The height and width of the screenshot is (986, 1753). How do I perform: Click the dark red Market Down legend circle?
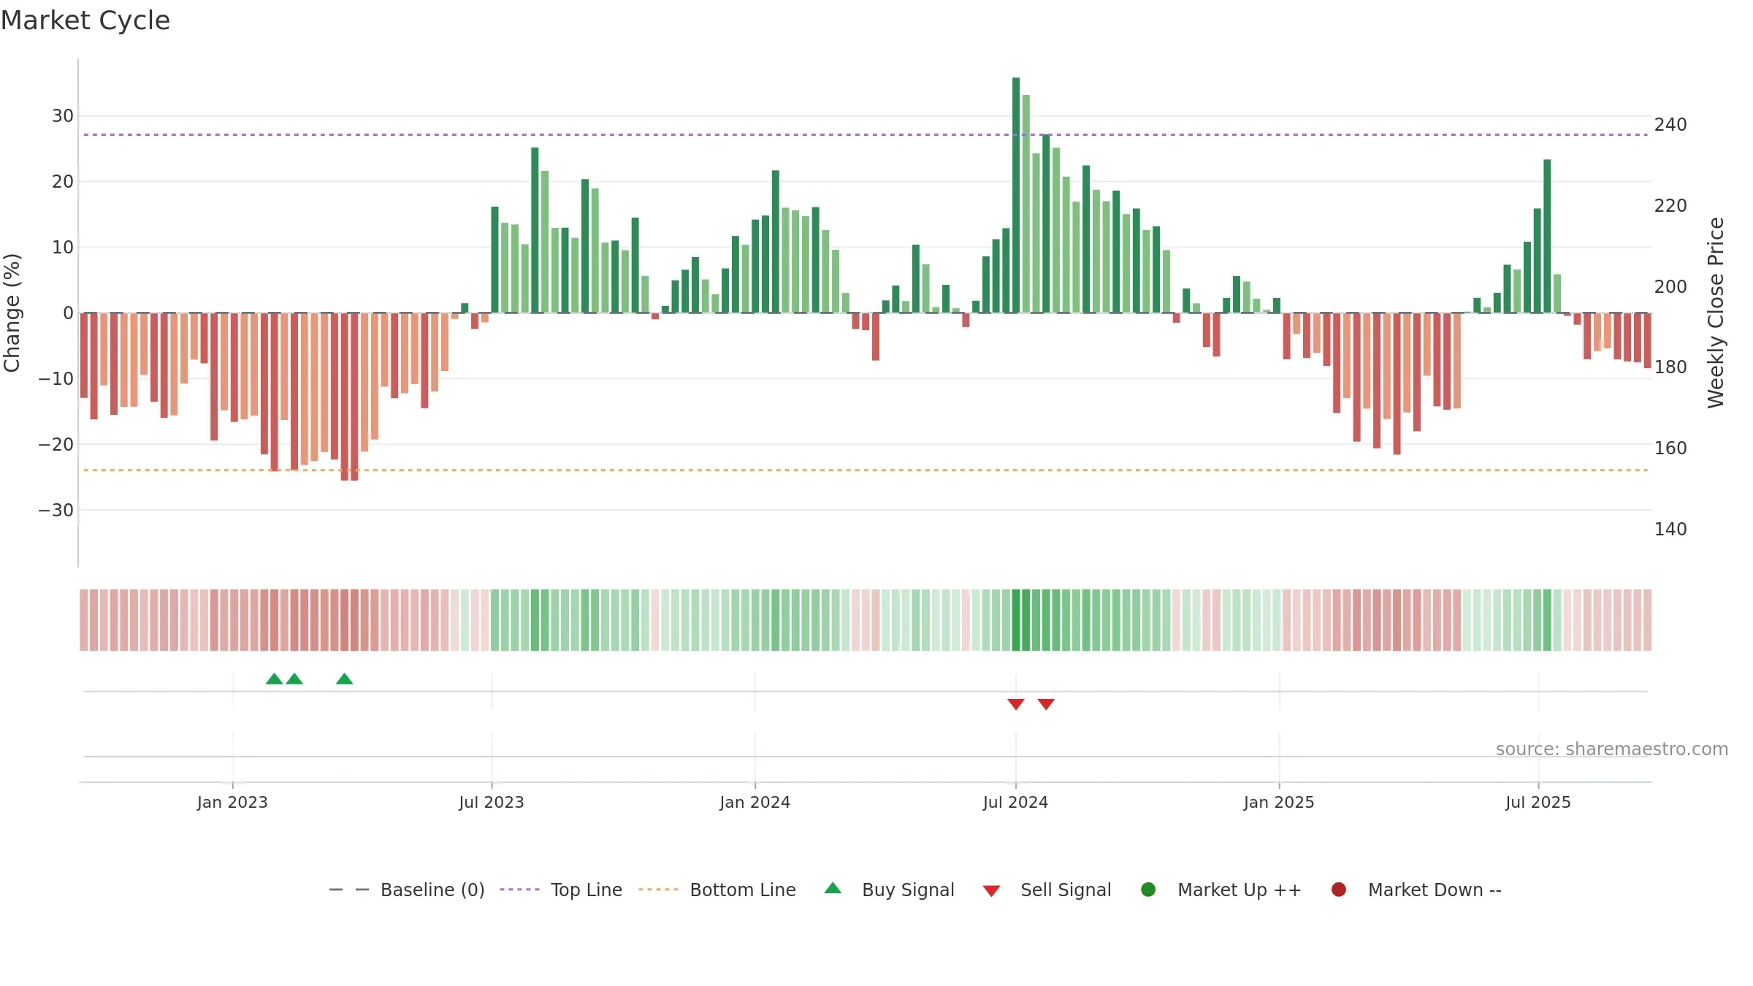(1339, 890)
